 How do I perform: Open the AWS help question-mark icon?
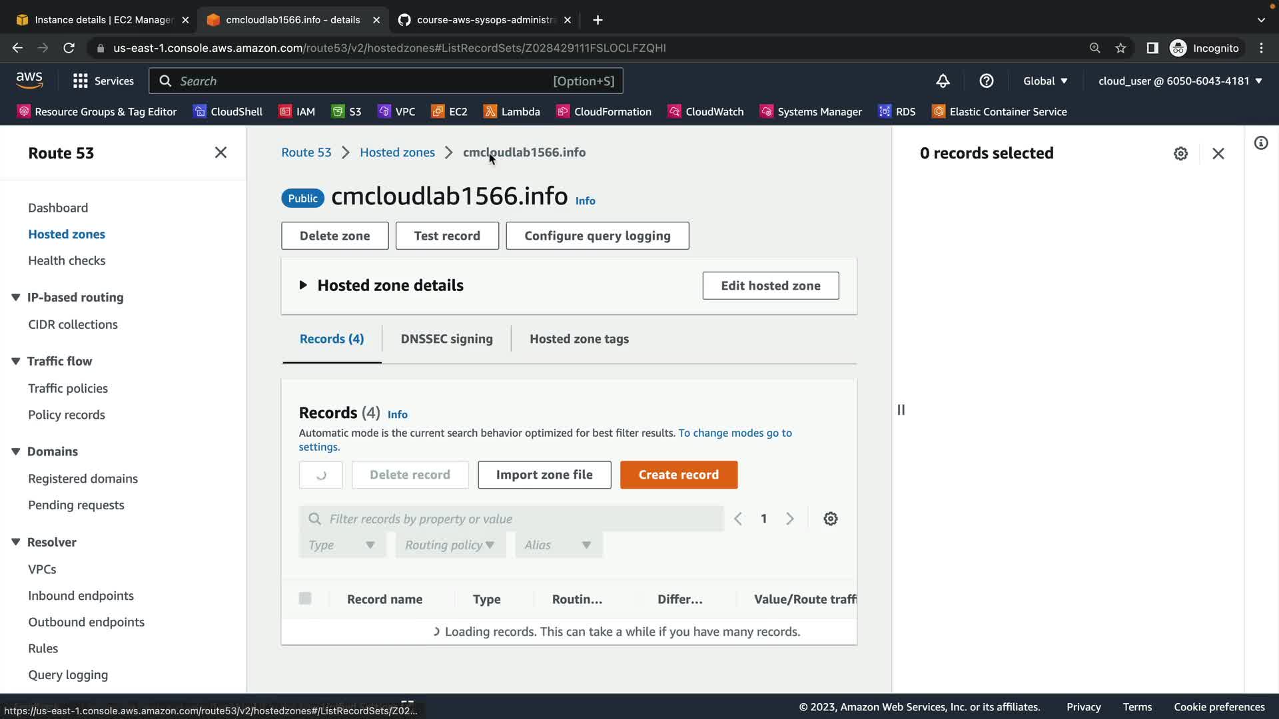point(987,81)
